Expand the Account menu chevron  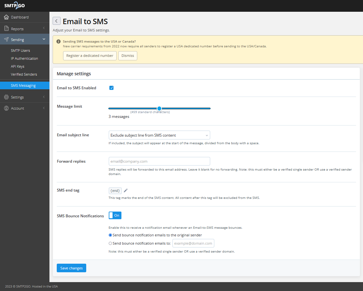tap(44, 108)
